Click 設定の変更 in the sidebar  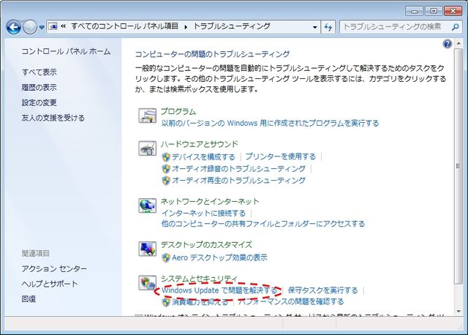point(39,102)
